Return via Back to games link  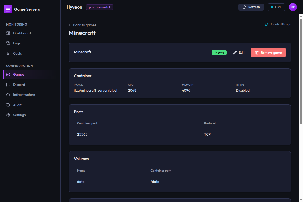click(83, 25)
